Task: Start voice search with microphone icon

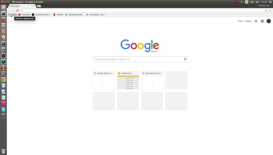Action: (x=185, y=59)
